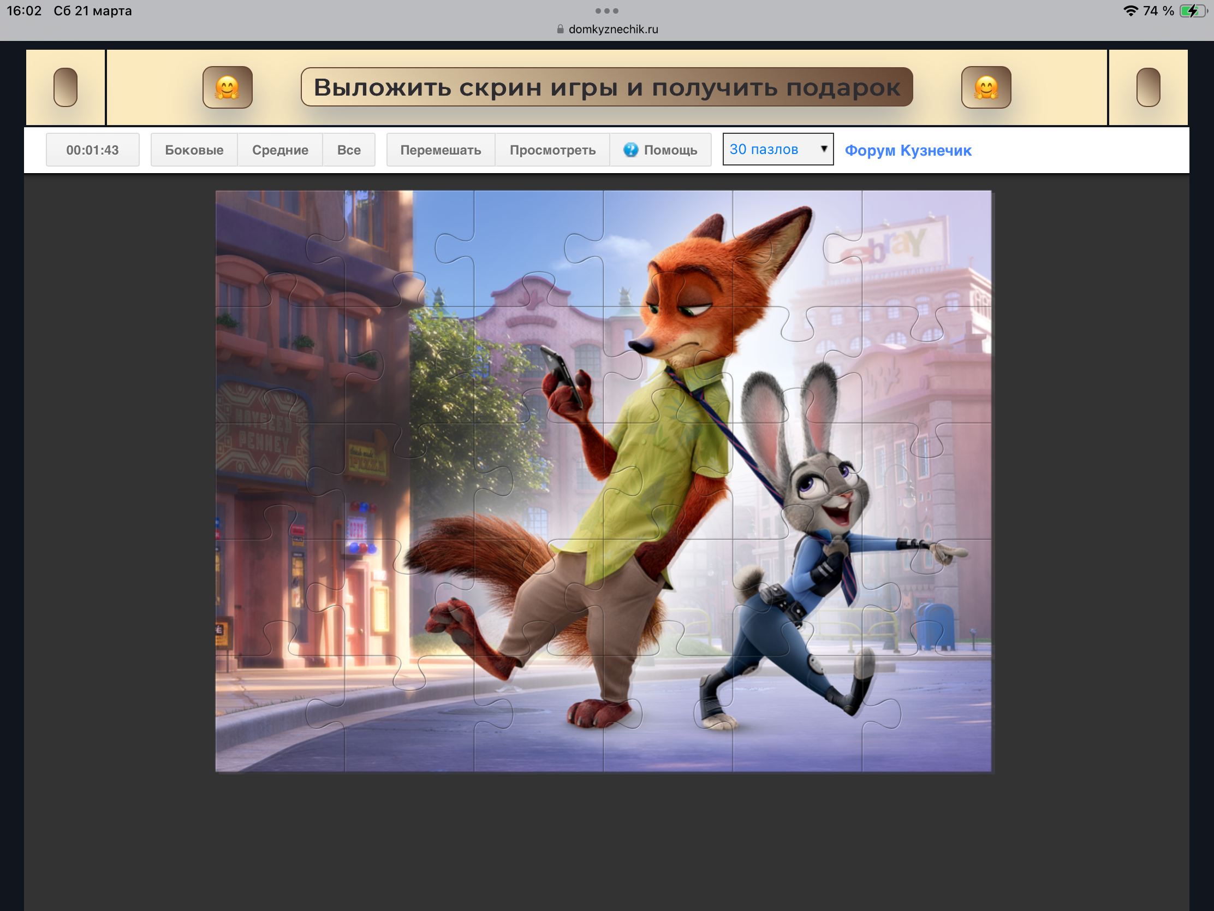Tap the lock icon beside domkyznechik.ru
Image resolution: width=1214 pixels, height=911 pixels.
coord(560,29)
